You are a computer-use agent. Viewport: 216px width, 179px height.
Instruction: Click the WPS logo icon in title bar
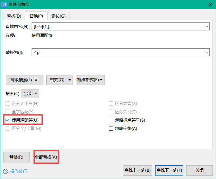(x=4, y=4)
